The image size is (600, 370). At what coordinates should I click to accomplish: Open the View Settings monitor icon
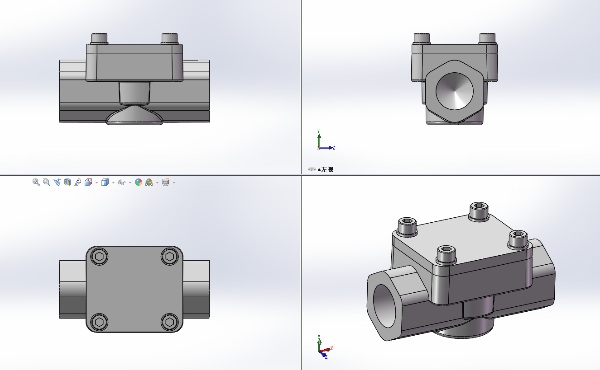point(166,182)
